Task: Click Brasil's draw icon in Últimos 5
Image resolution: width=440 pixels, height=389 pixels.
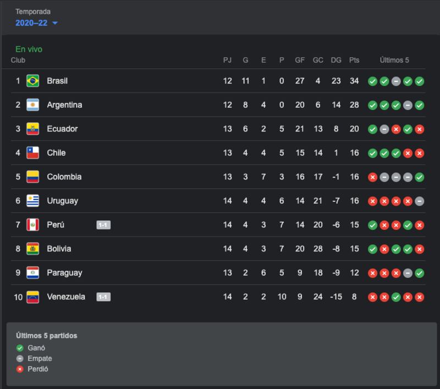Action: pyautogui.click(x=396, y=81)
